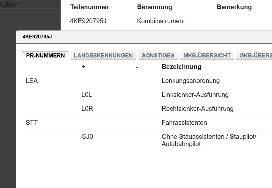The width and height of the screenshot is (272, 188).
Task: Click the Bemerkung column header
Action: [x=234, y=7]
